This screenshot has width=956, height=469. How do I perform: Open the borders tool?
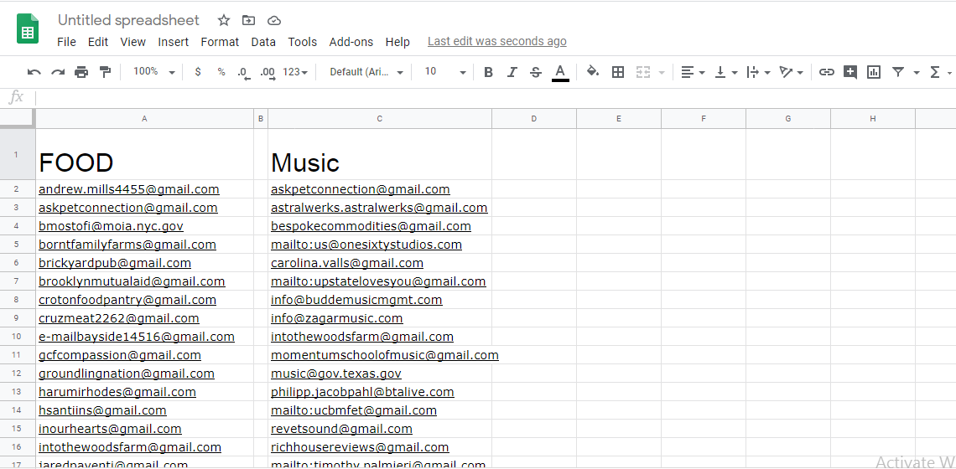[618, 72]
